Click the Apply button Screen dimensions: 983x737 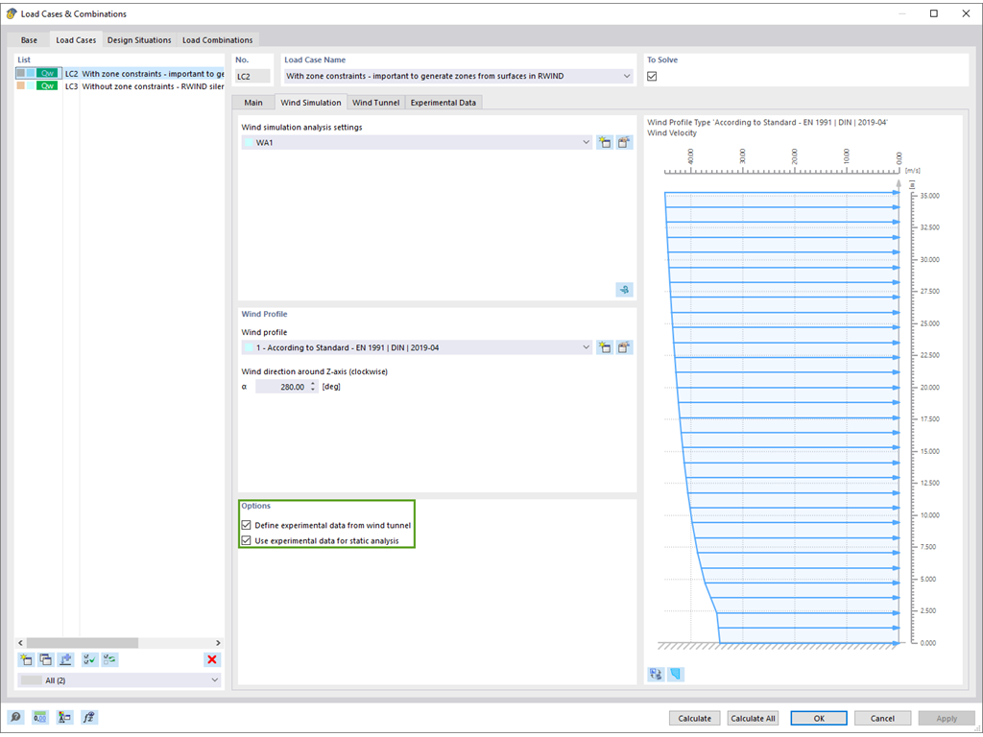click(x=947, y=718)
